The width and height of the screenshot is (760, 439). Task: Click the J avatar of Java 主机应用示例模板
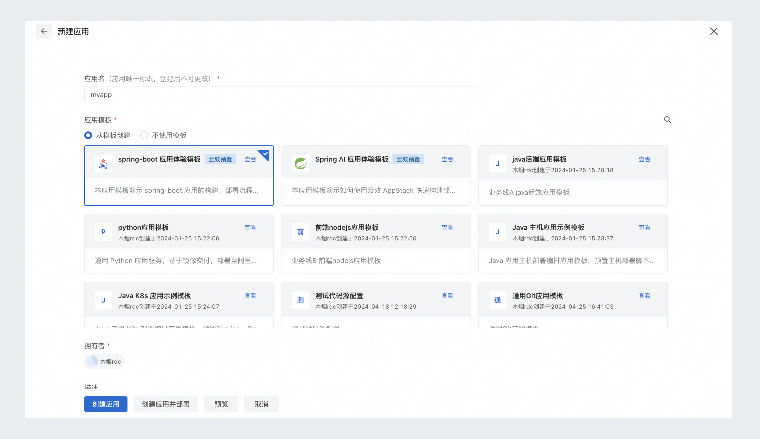coord(497,232)
